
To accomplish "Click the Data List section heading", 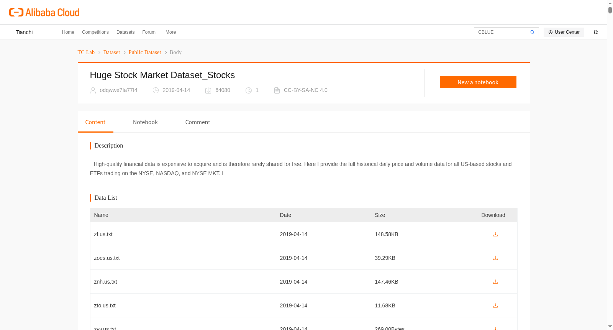I will 106,198.
